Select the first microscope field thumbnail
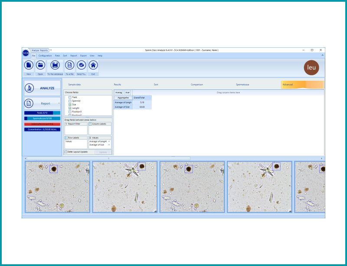 pos(58,187)
